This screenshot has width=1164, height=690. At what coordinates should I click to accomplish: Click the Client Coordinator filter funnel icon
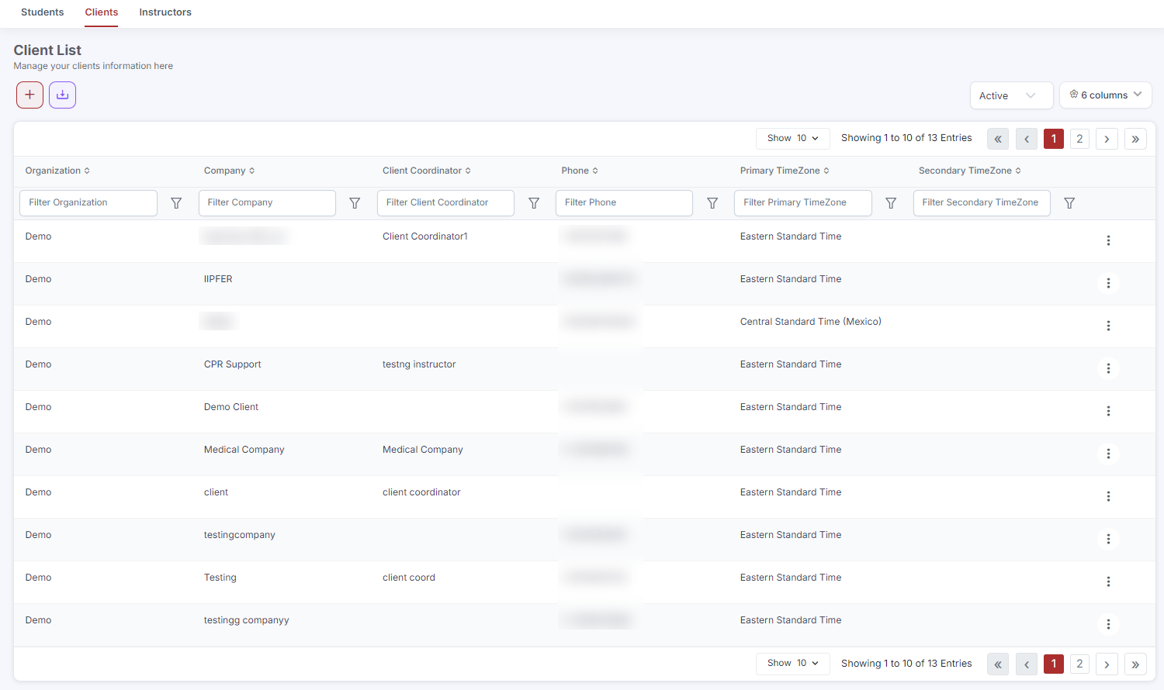(534, 203)
